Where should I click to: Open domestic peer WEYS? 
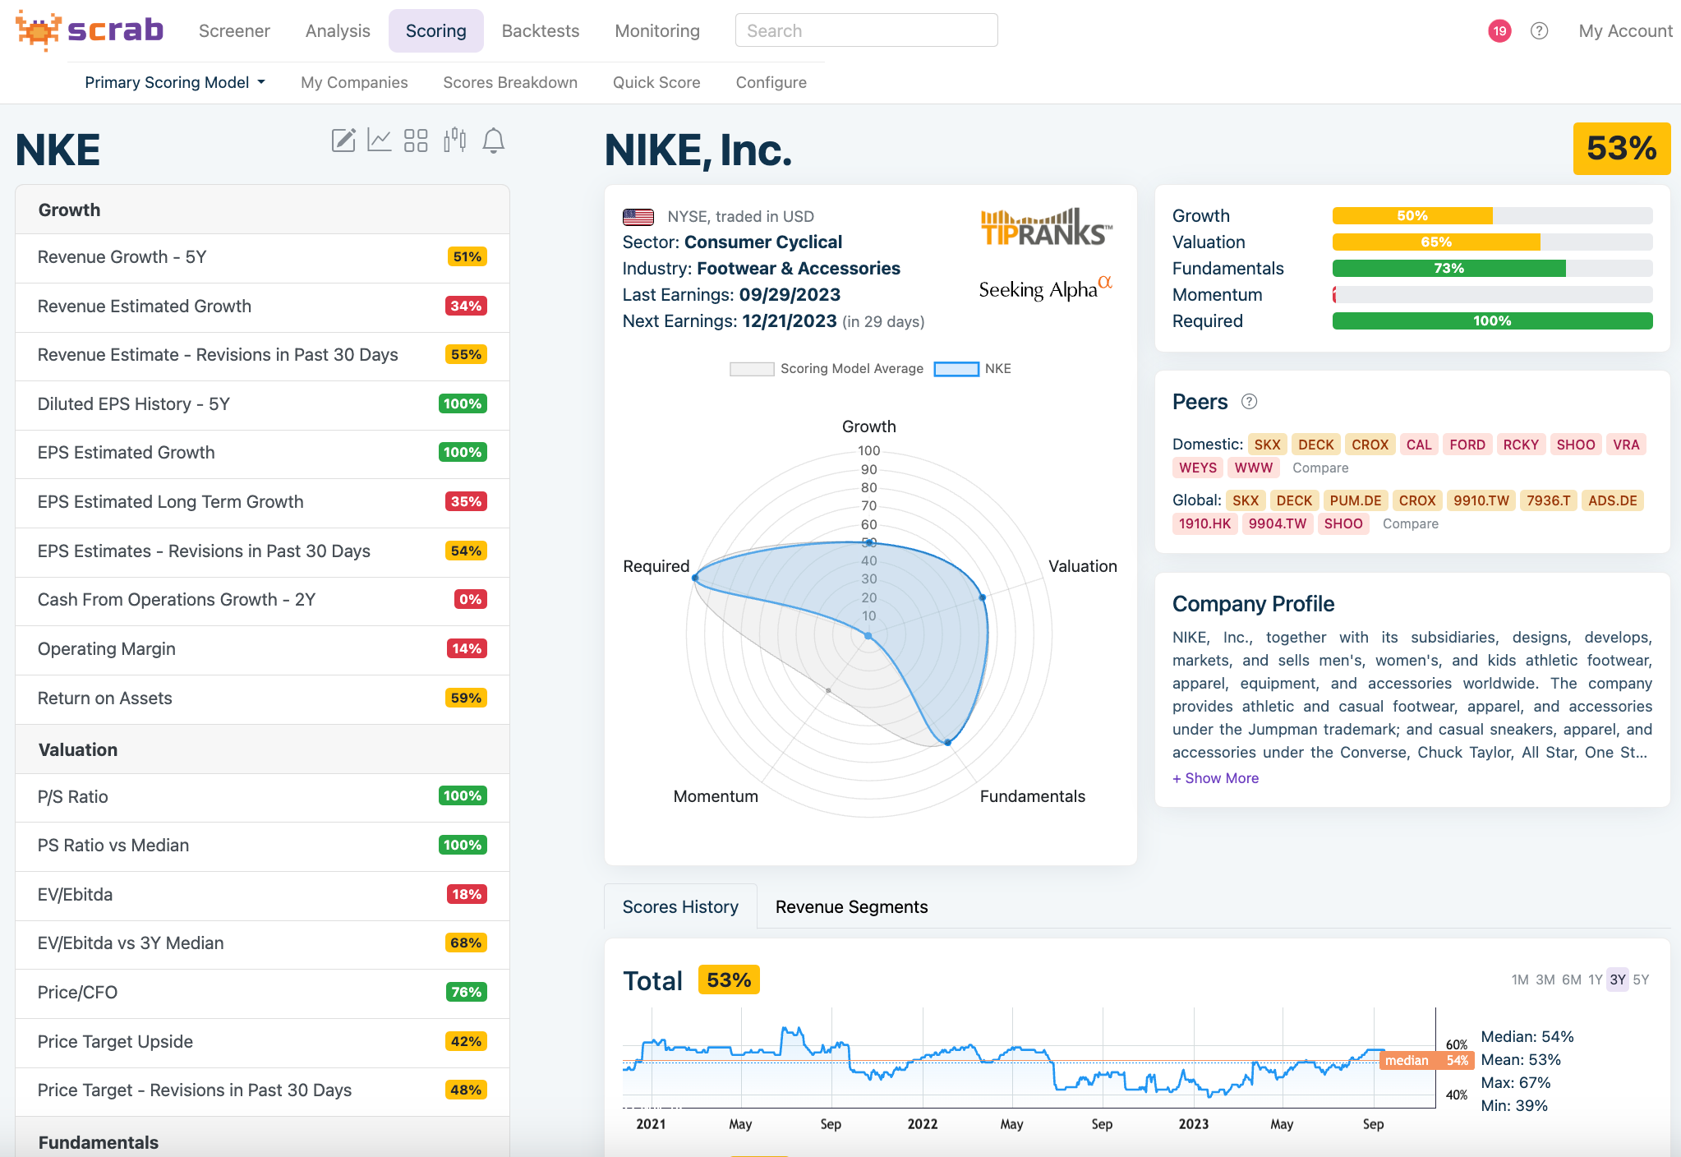pos(1198,468)
